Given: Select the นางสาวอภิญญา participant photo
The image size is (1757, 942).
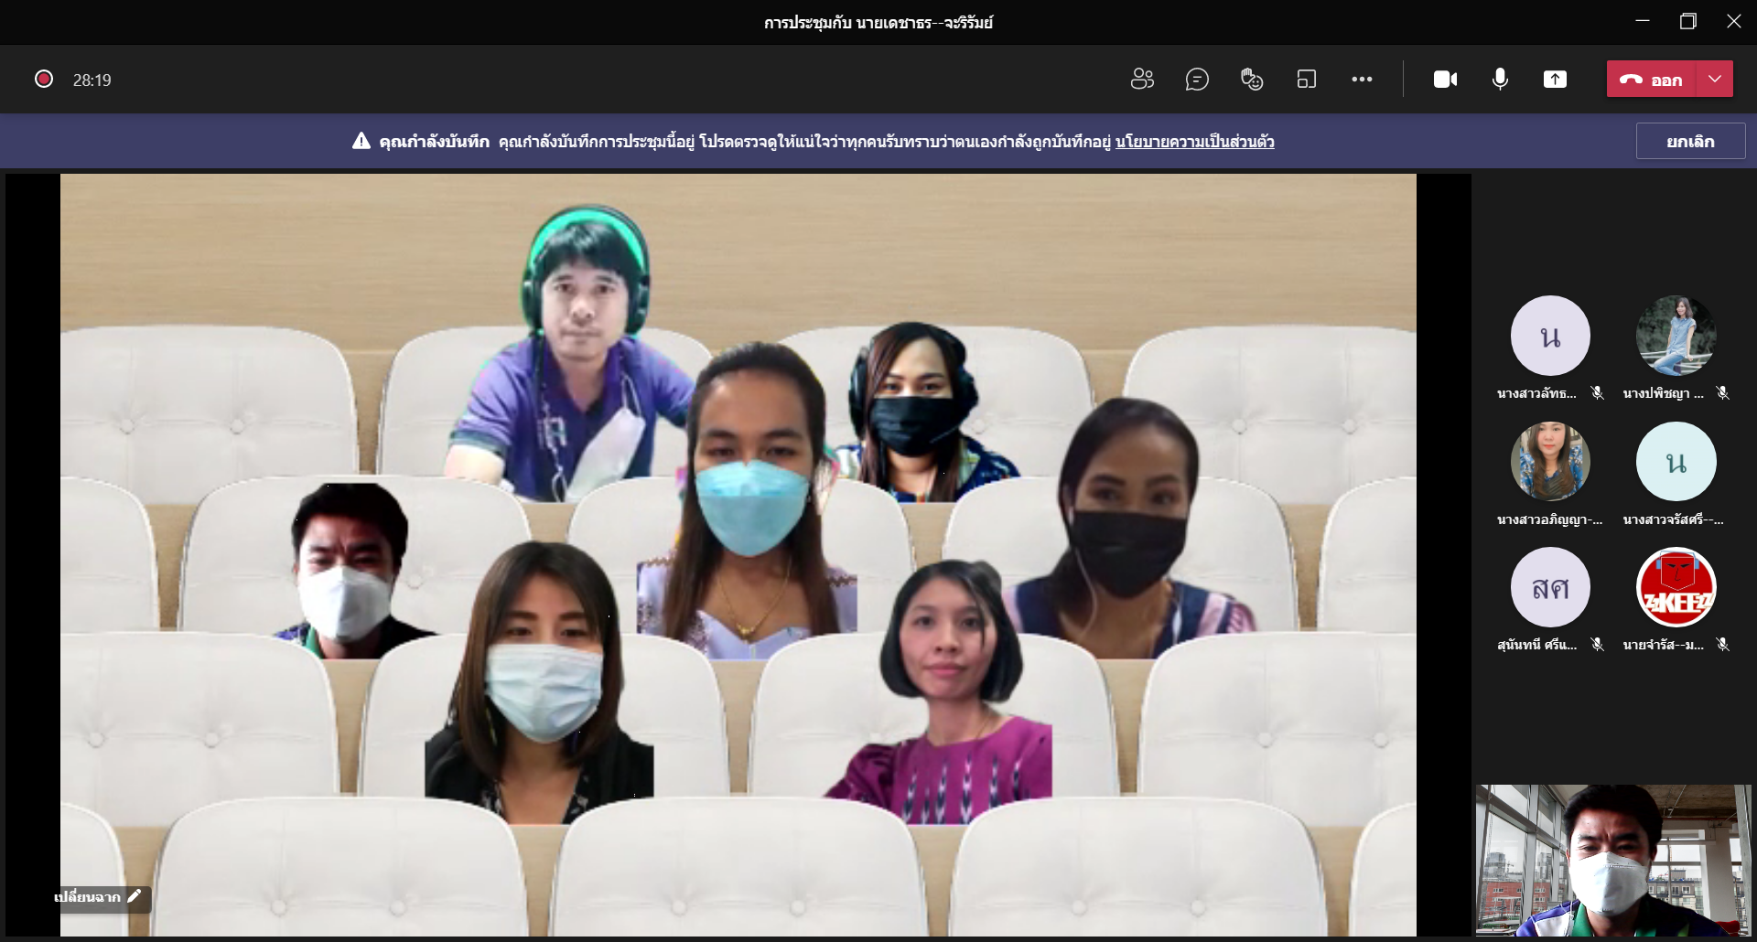Looking at the screenshot, I should tap(1550, 461).
